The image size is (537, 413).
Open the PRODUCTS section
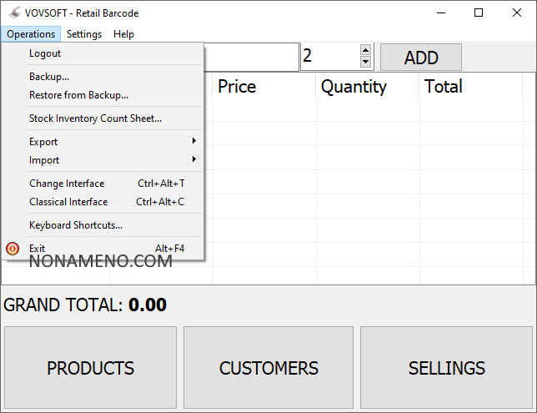90,368
